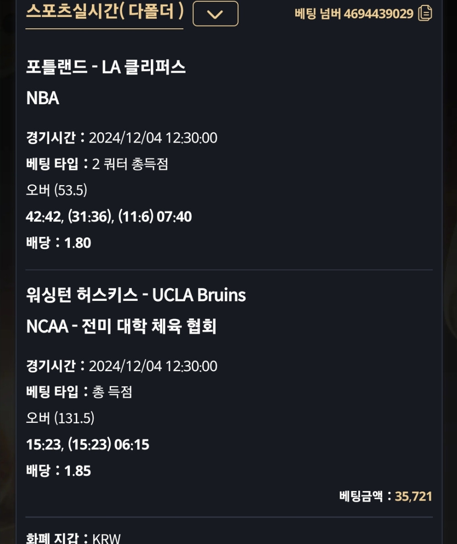Expand the chevron dropdown beside 스포츠실시간
Image resolution: width=457 pixels, height=544 pixels.
coord(215,14)
